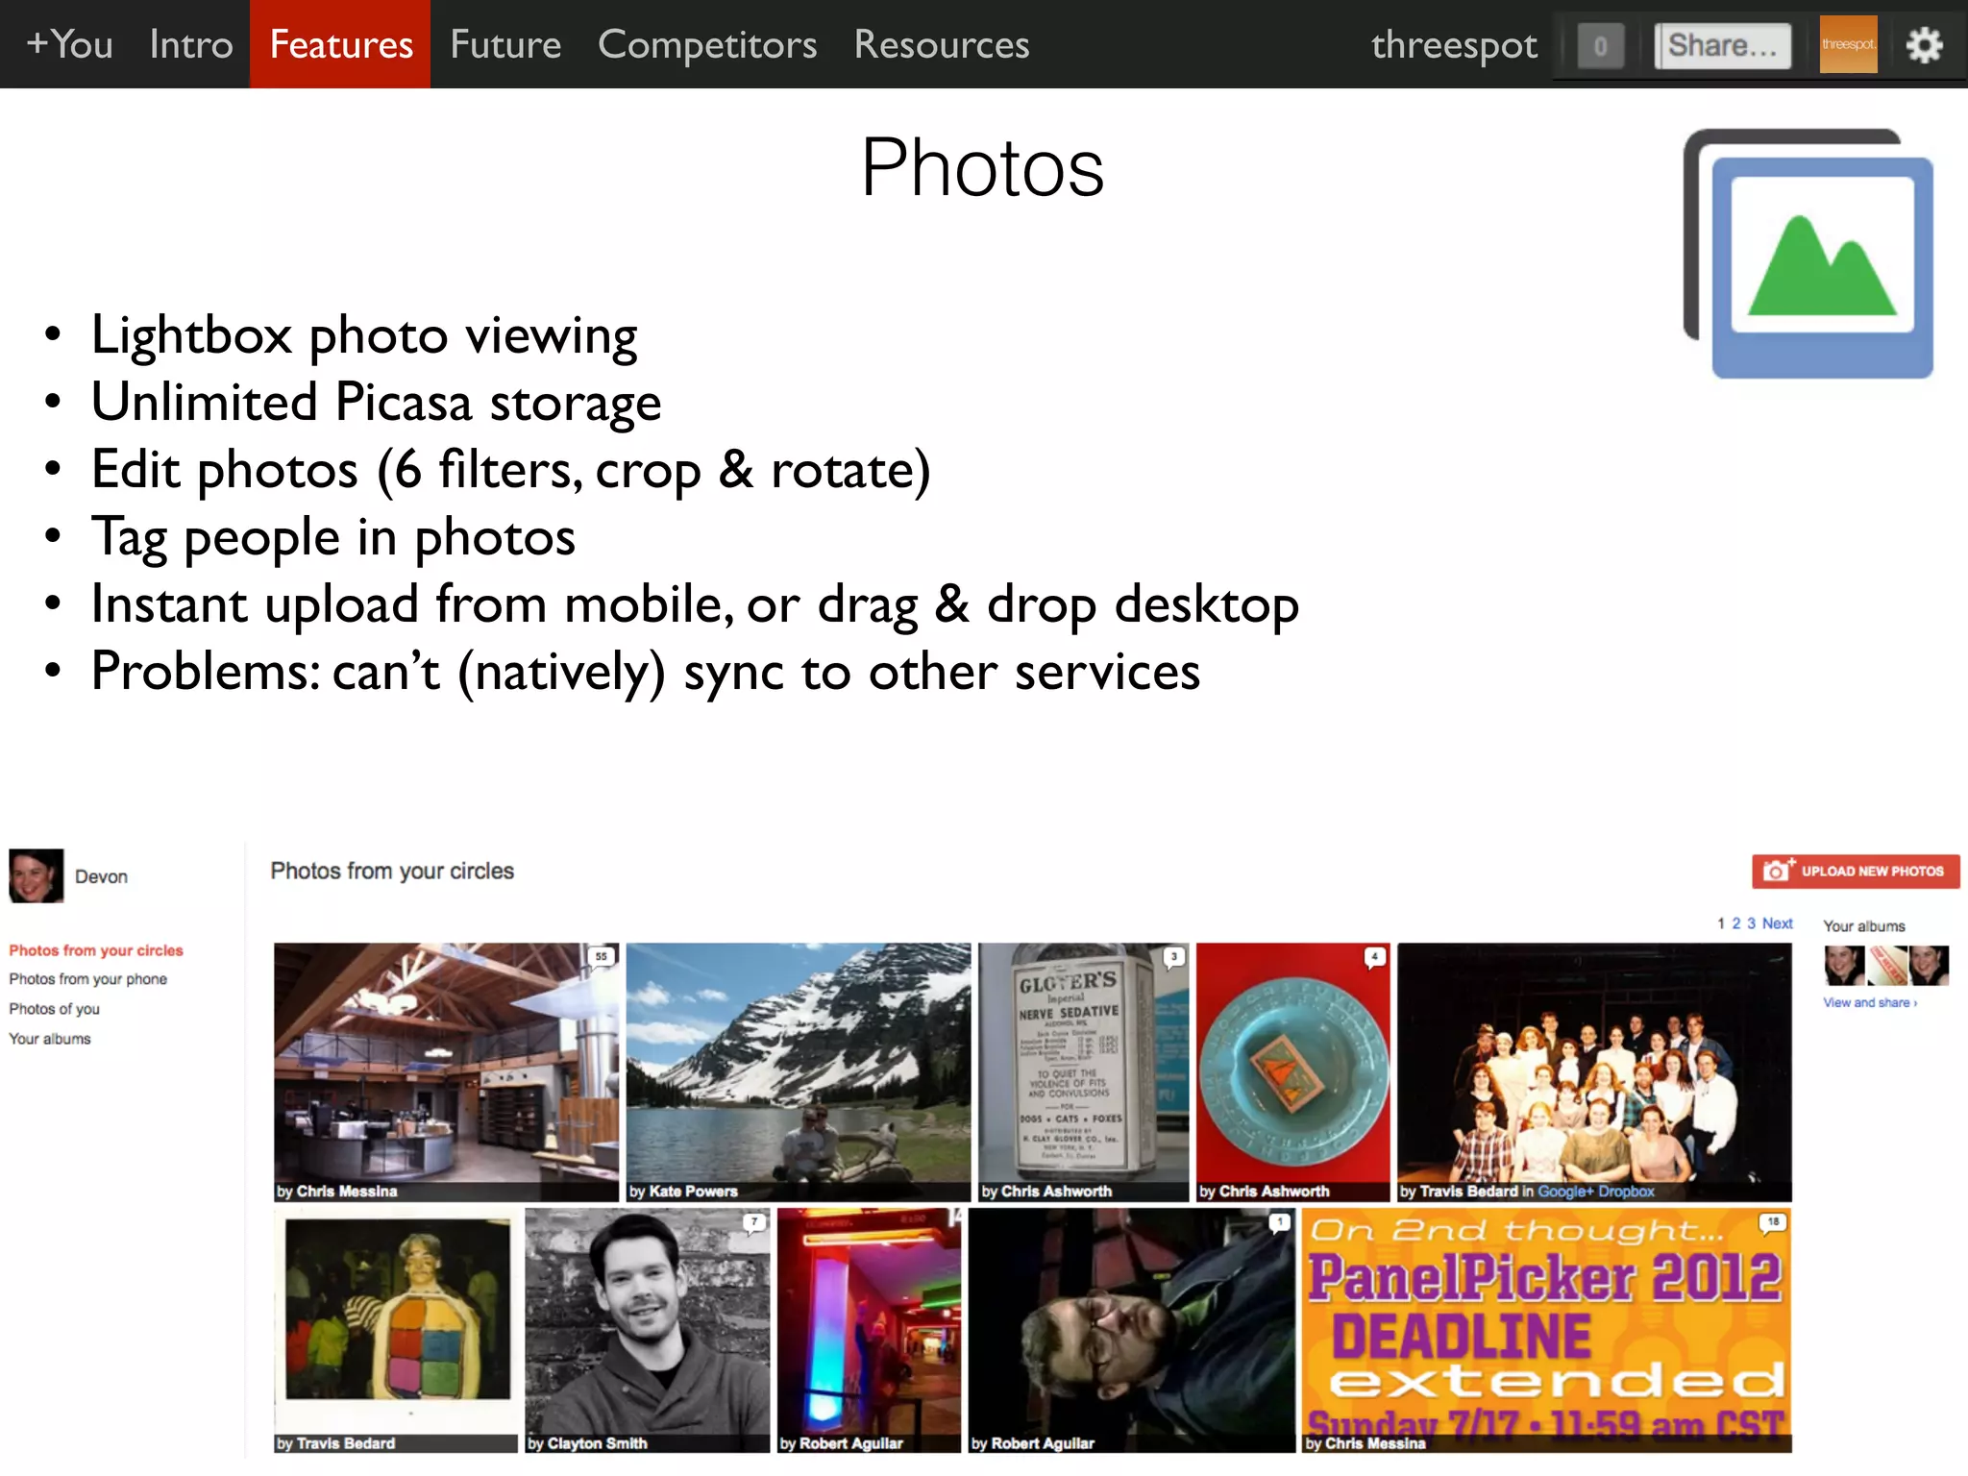Click 'Photos from your circles' heading
Image resolution: width=1968 pixels, height=1476 pixels.
click(392, 871)
